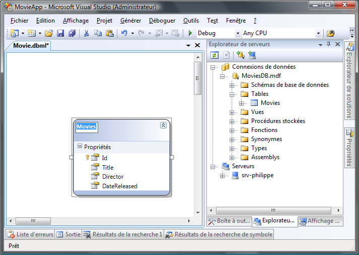
Task: Collapse the Propriétés section in Movies entity
Action: coord(80,147)
